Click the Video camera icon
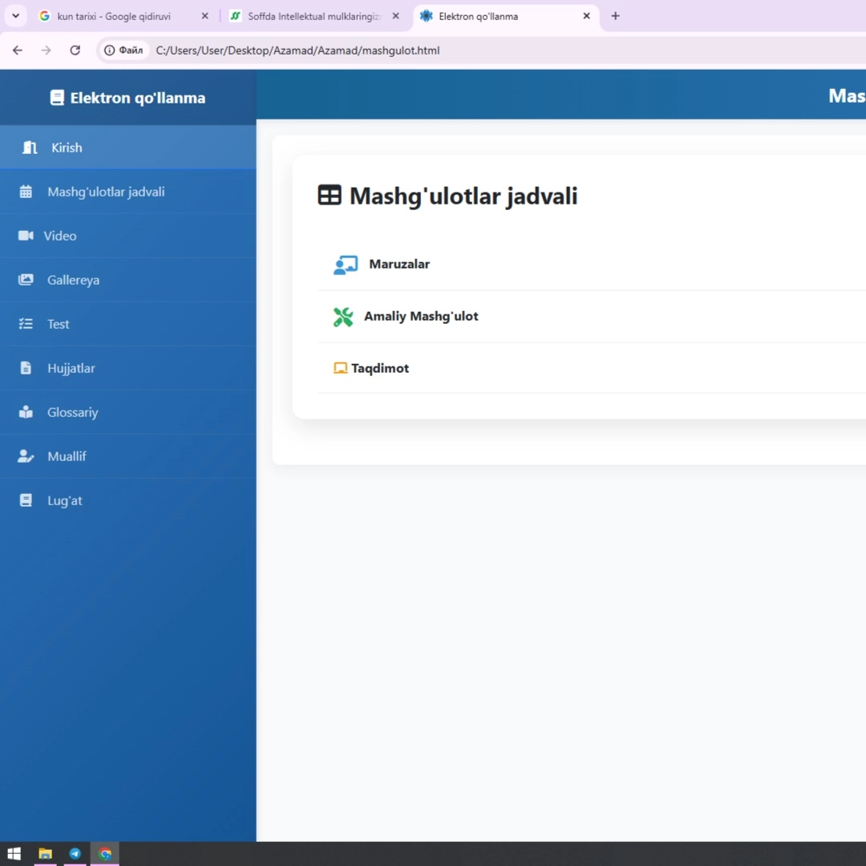 [x=26, y=236]
